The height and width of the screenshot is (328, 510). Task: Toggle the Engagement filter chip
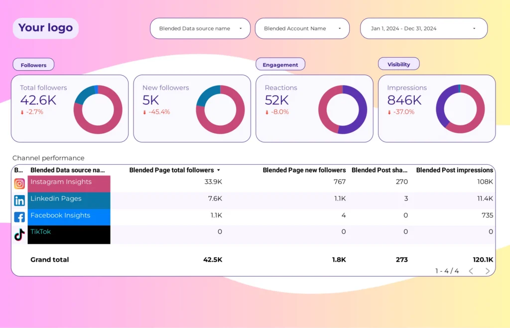[280, 64]
